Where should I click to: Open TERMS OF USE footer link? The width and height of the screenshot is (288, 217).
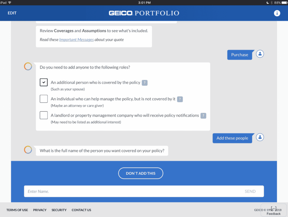(17, 210)
